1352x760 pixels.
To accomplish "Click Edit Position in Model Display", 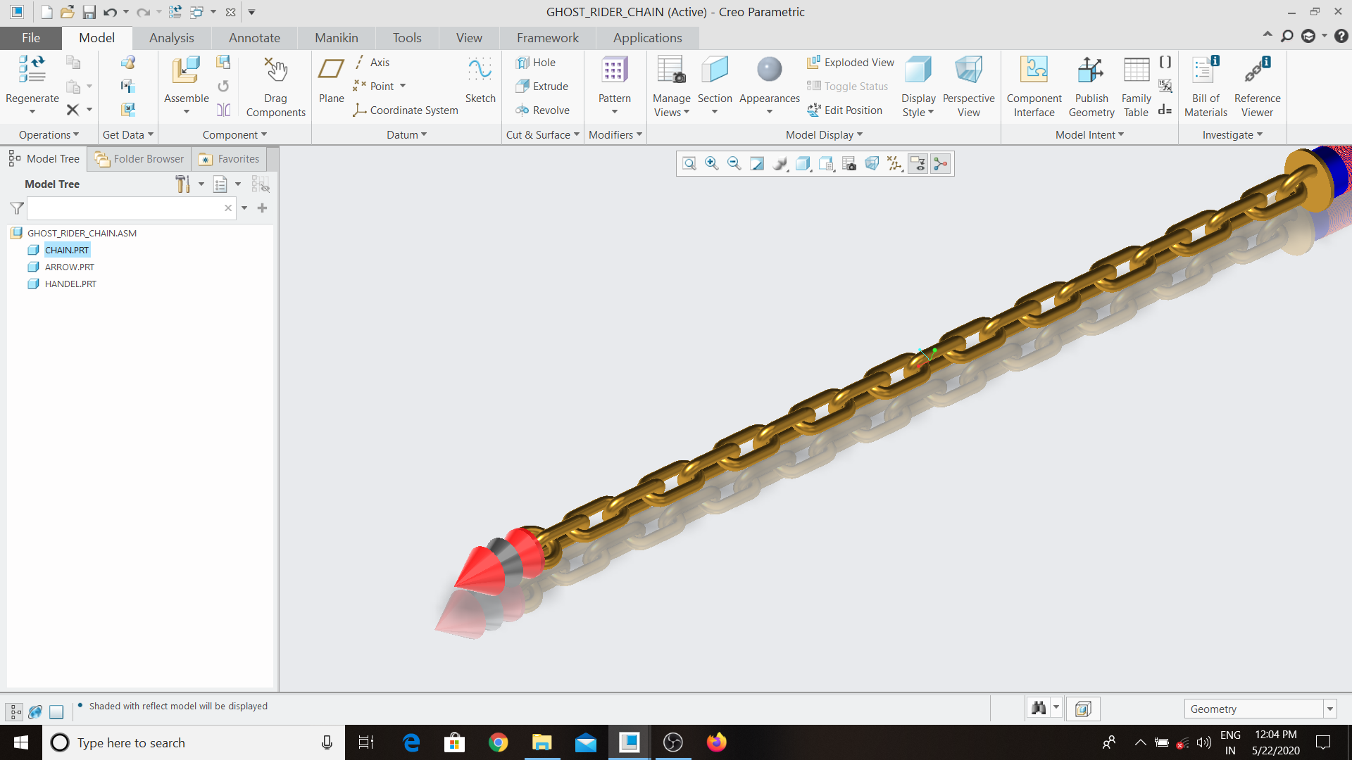I will tap(844, 110).
